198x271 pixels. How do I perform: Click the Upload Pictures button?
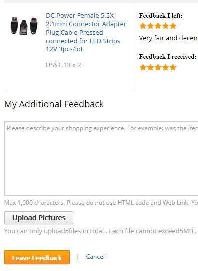(39, 218)
